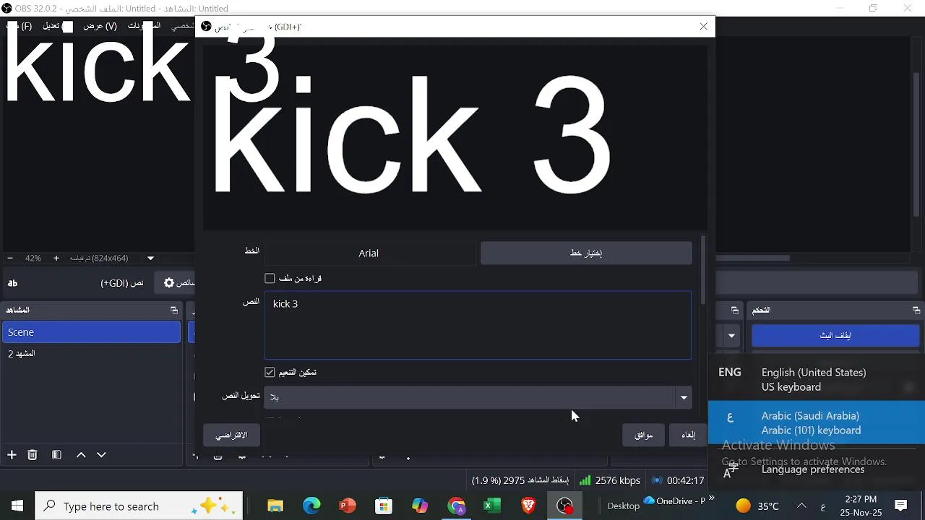Select the 'Scene' entry in scenes list
This screenshot has width=925, height=520.
(x=91, y=332)
